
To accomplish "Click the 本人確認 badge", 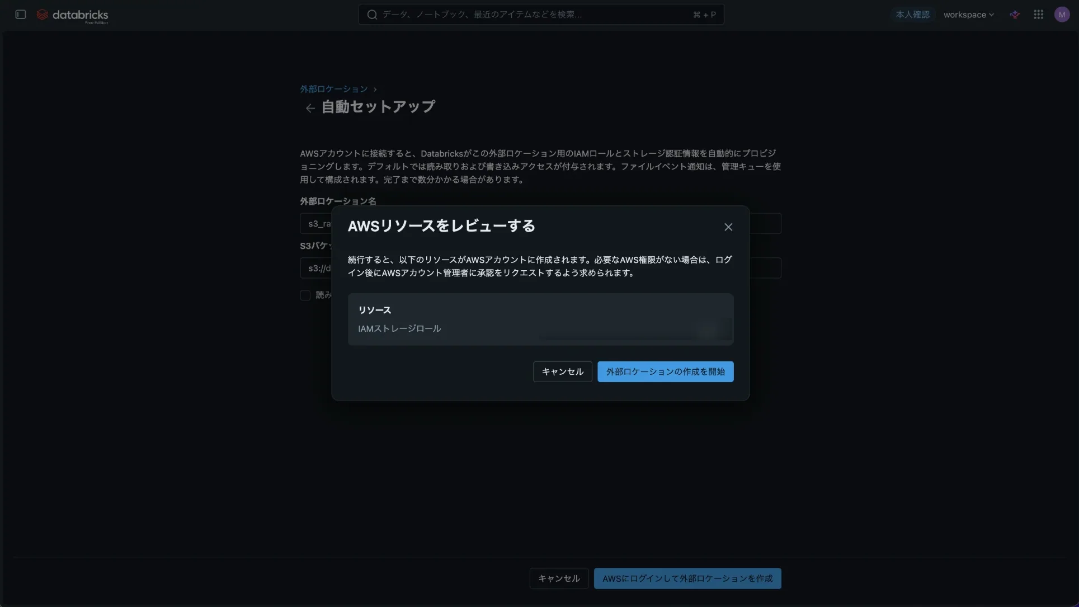I will click(x=912, y=15).
